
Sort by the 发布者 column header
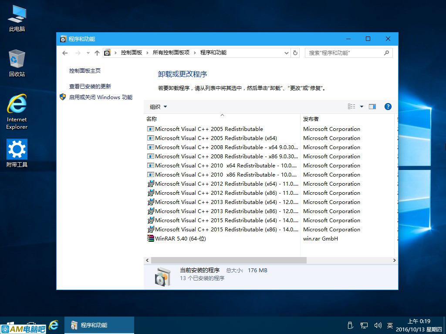(347, 119)
